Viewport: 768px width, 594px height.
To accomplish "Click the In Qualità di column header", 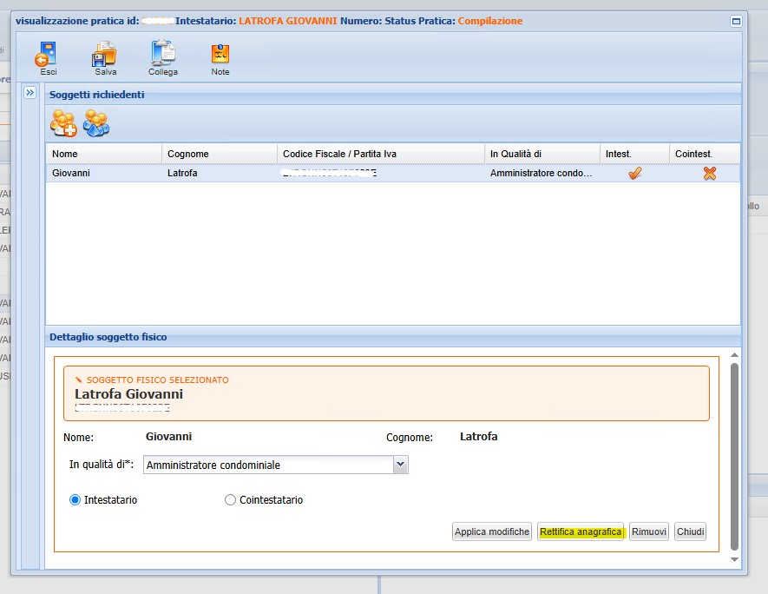I will pos(542,154).
